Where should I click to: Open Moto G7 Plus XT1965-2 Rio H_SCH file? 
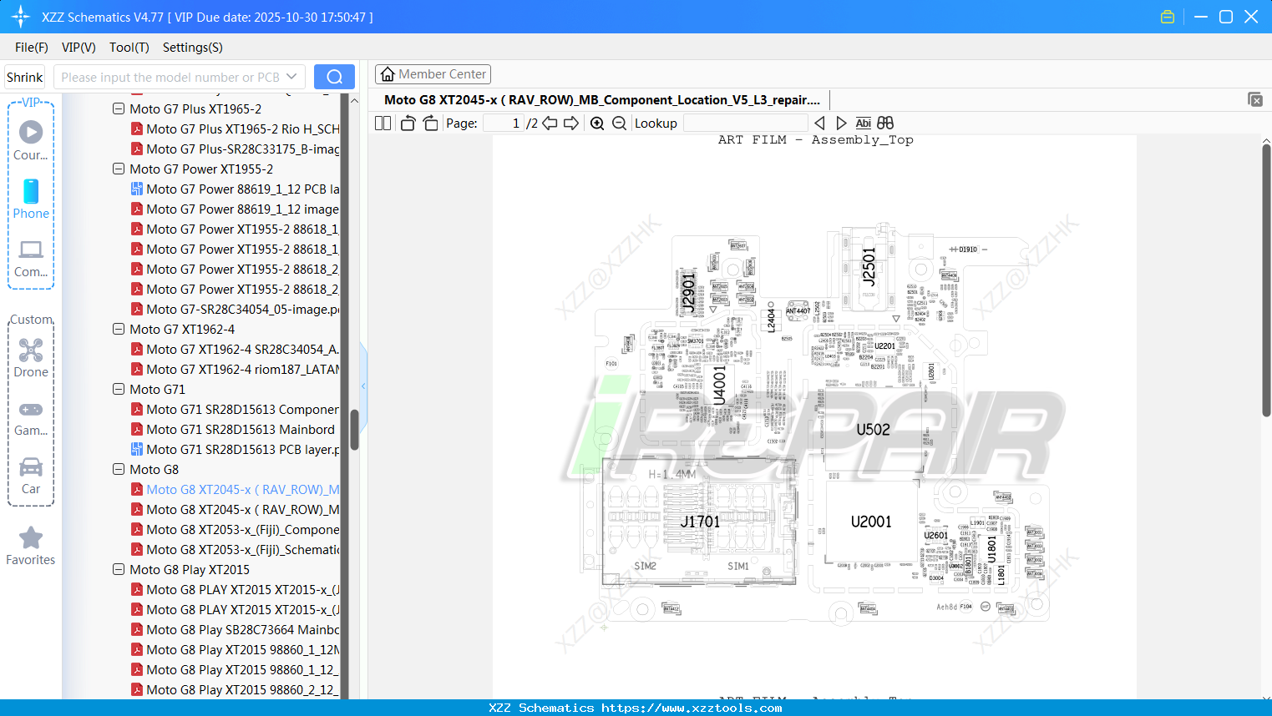(236, 129)
